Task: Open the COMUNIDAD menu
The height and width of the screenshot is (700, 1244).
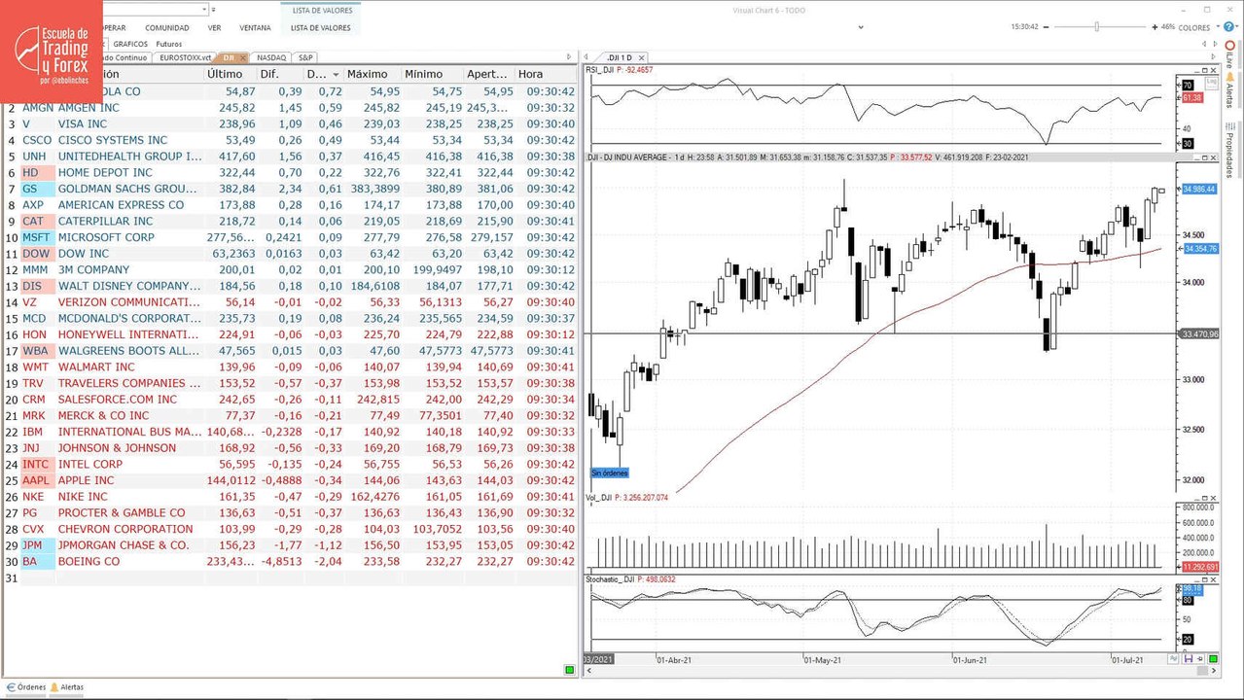Action: [x=167, y=28]
